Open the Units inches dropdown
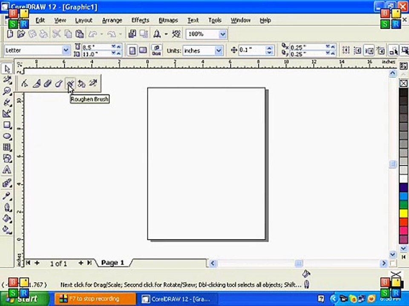This screenshot has height=306, width=409. tap(219, 51)
